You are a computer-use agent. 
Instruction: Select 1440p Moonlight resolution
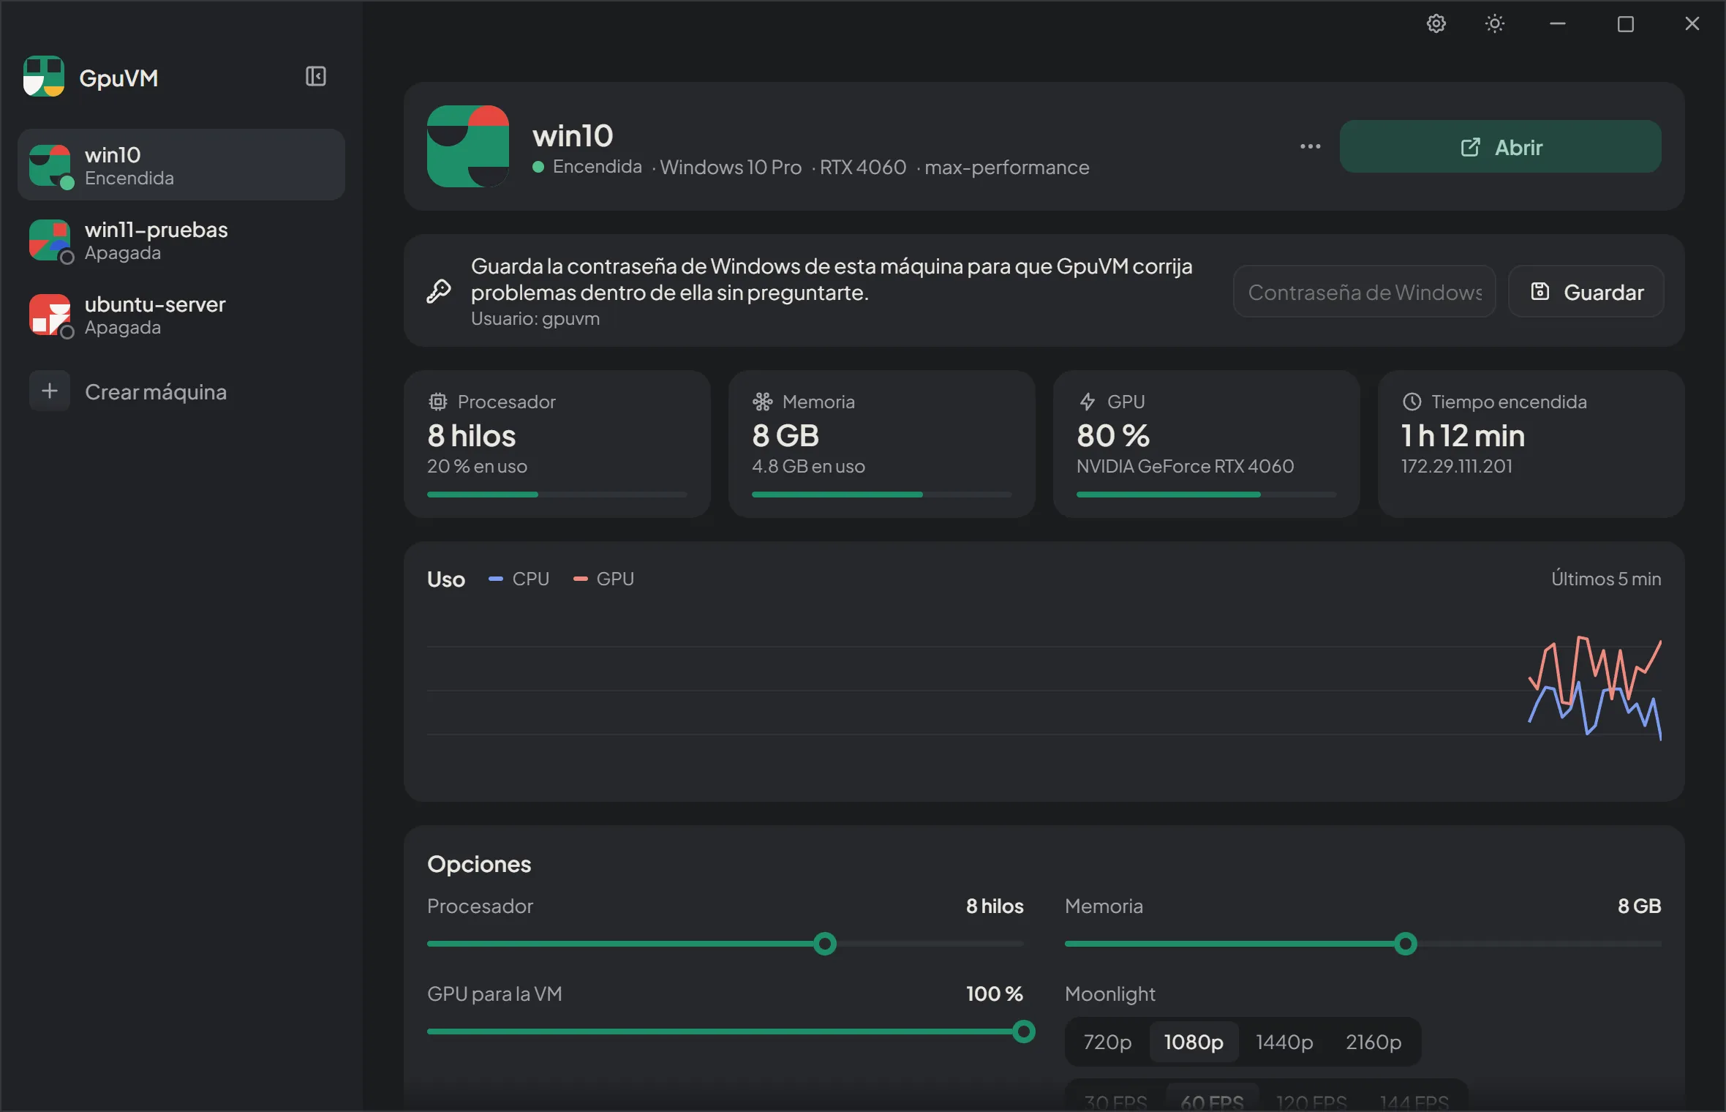tap(1284, 1042)
